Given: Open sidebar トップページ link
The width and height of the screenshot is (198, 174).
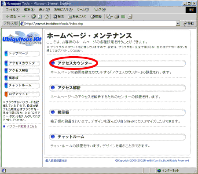Looking at the screenshot, I should click(x=22, y=53).
